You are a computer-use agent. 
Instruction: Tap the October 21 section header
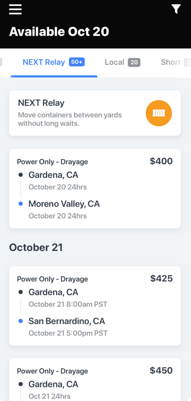[36, 247]
